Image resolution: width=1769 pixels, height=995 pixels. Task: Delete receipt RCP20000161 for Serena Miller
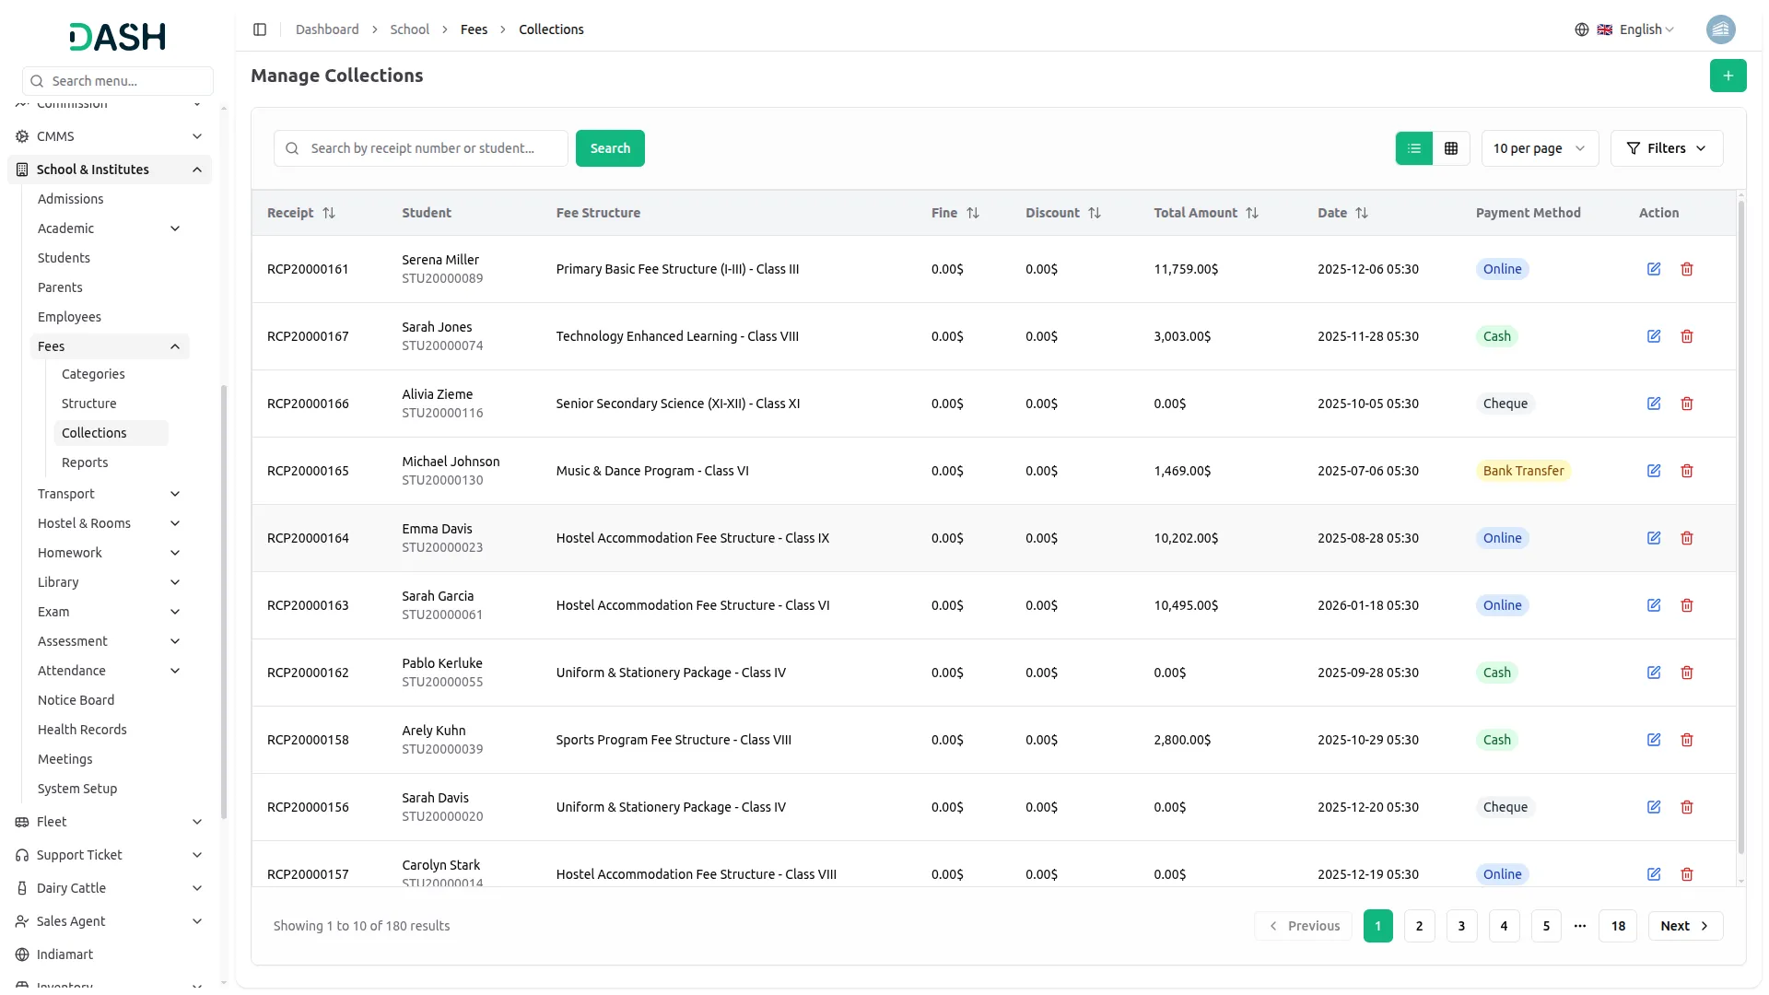pyautogui.click(x=1686, y=269)
